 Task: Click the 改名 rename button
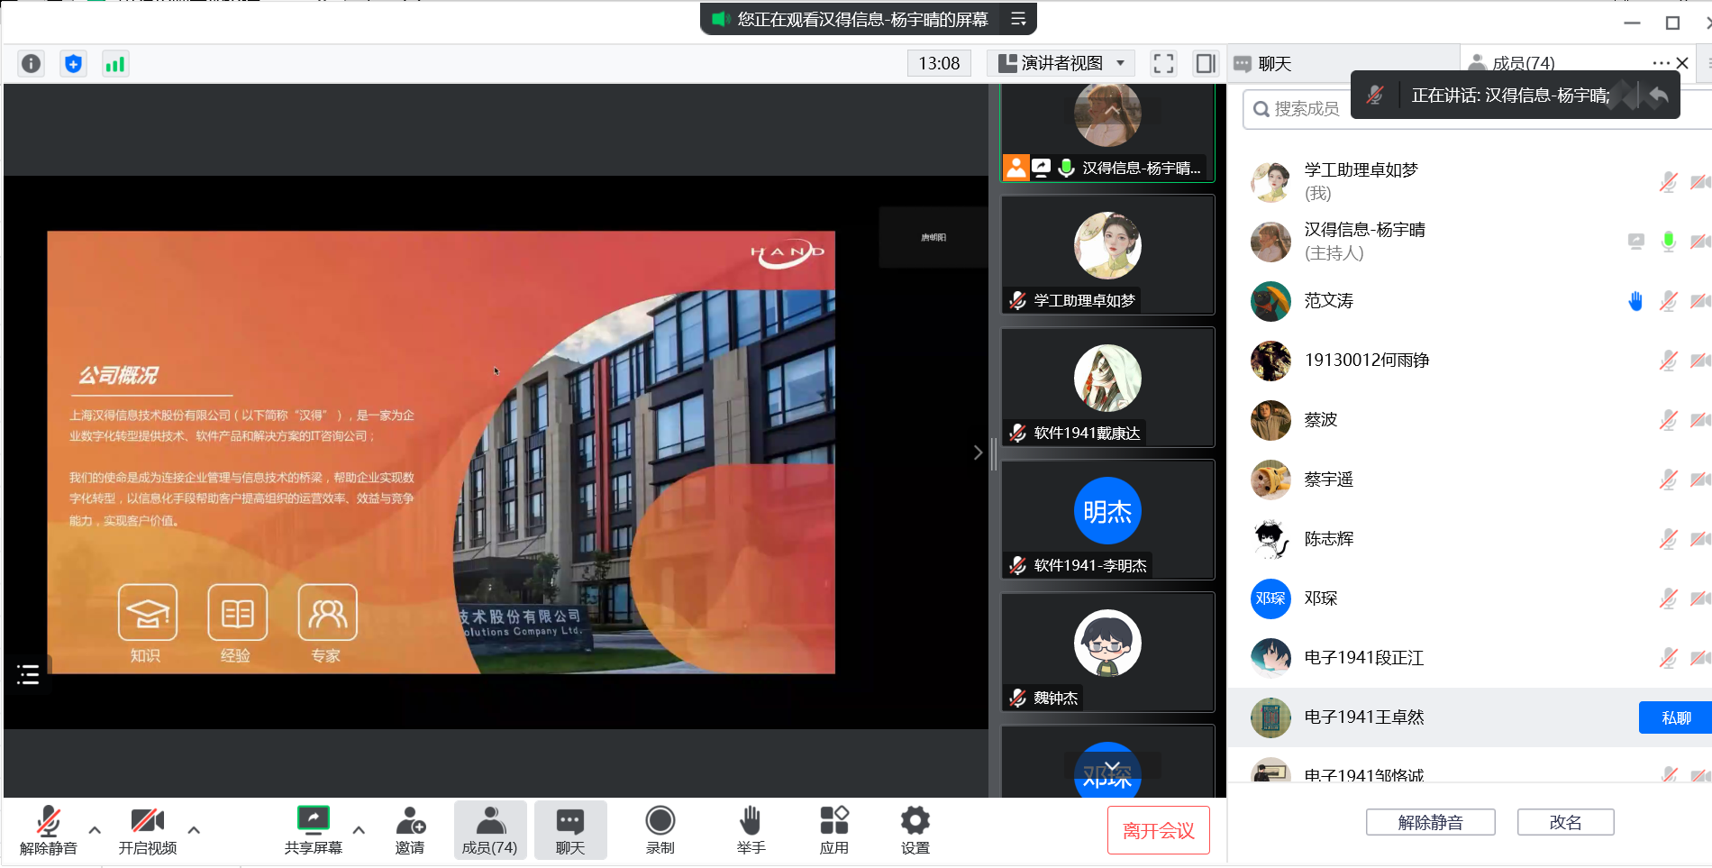[x=1566, y=822]
